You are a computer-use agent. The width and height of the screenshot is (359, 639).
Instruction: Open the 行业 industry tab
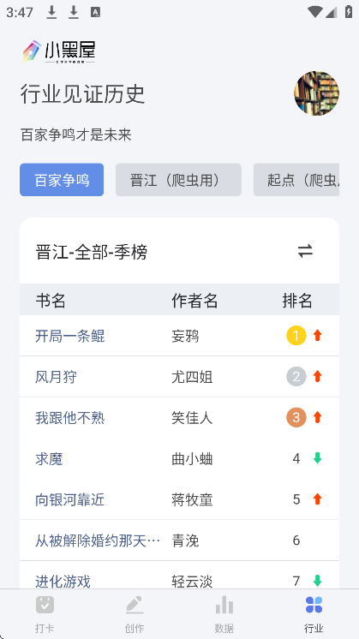point(314,614)
